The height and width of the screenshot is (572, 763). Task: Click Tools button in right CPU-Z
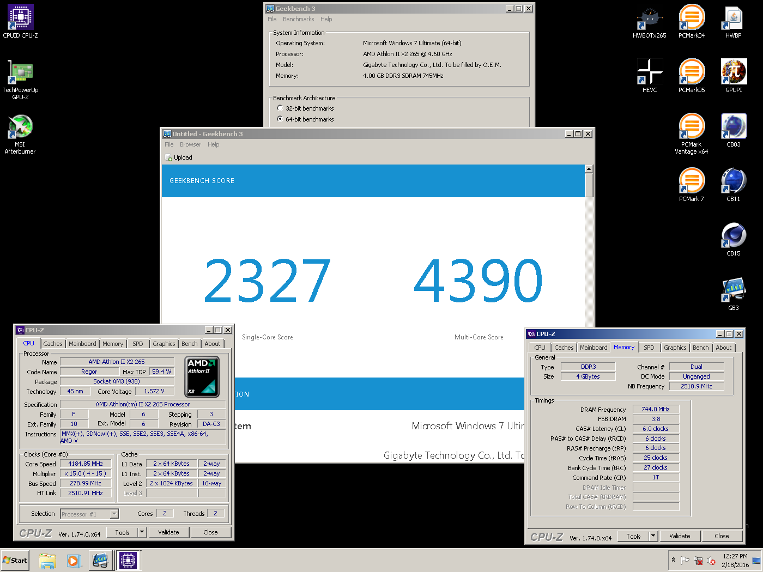coord(633,536)
